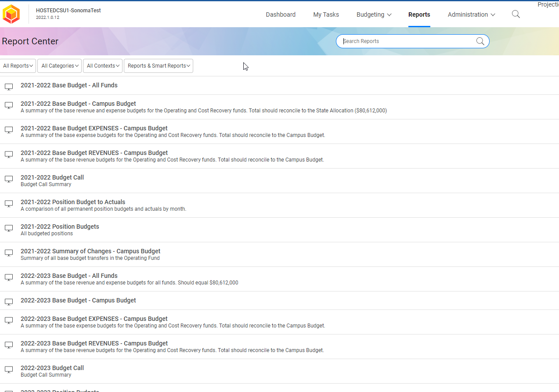Viewport: 559px width, 392px height.
Task: Click the report icon next to 2021-2022 Position Budgets
Action: [9, 228]
